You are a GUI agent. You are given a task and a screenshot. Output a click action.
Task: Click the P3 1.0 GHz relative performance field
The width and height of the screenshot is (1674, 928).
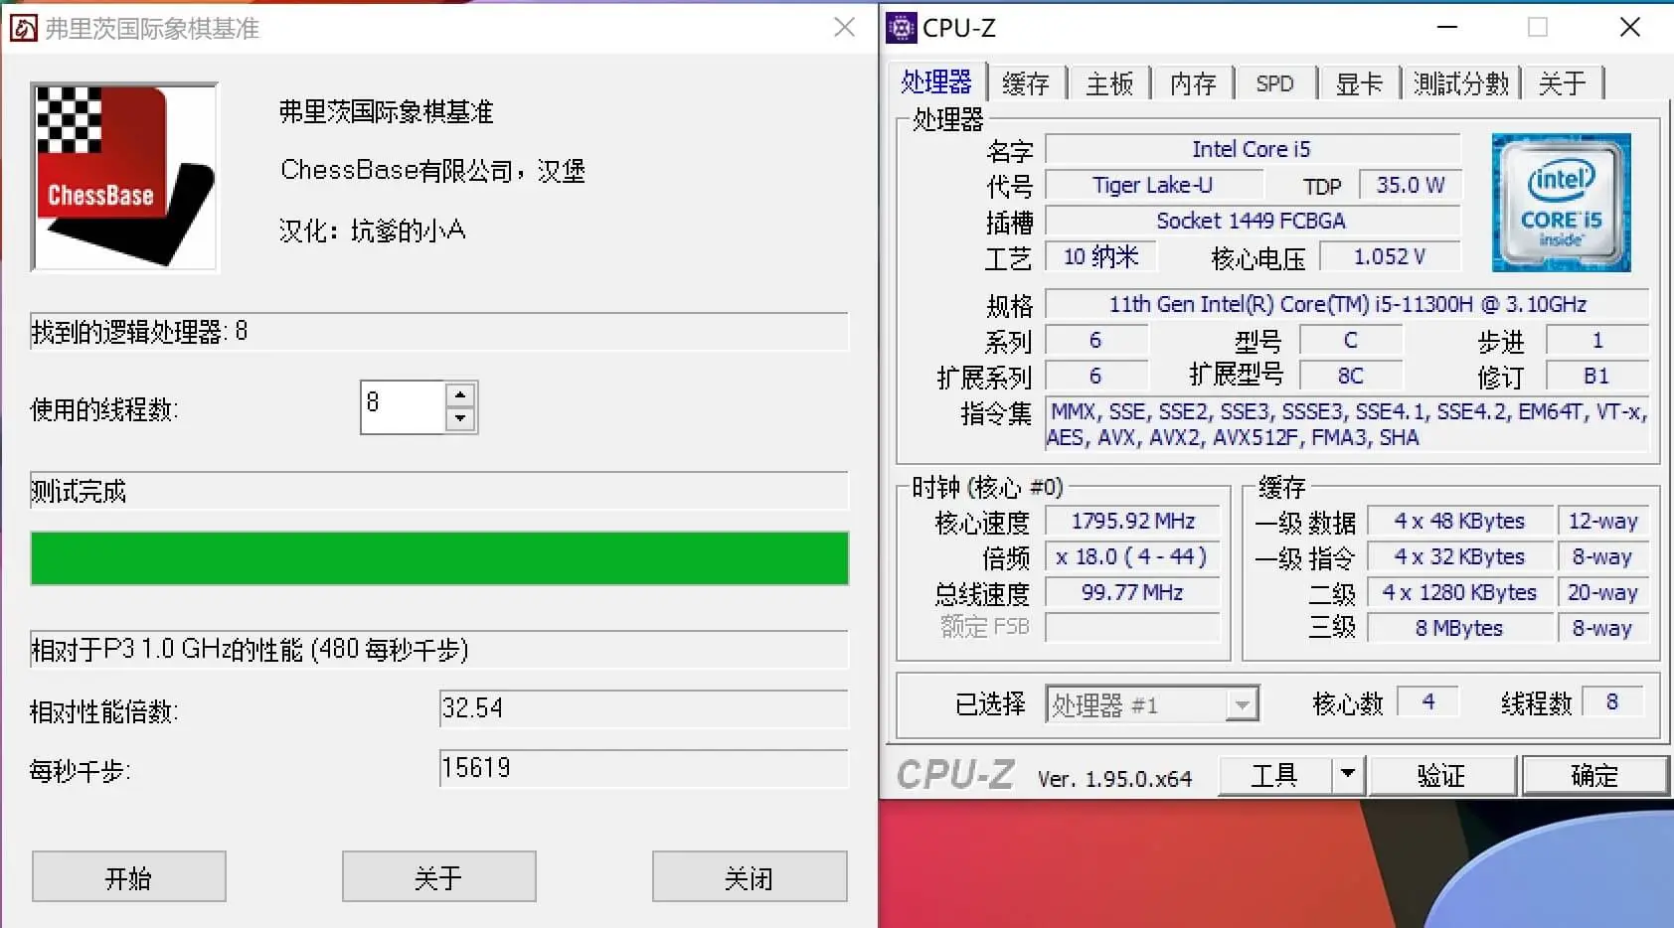tap(439, 650)
